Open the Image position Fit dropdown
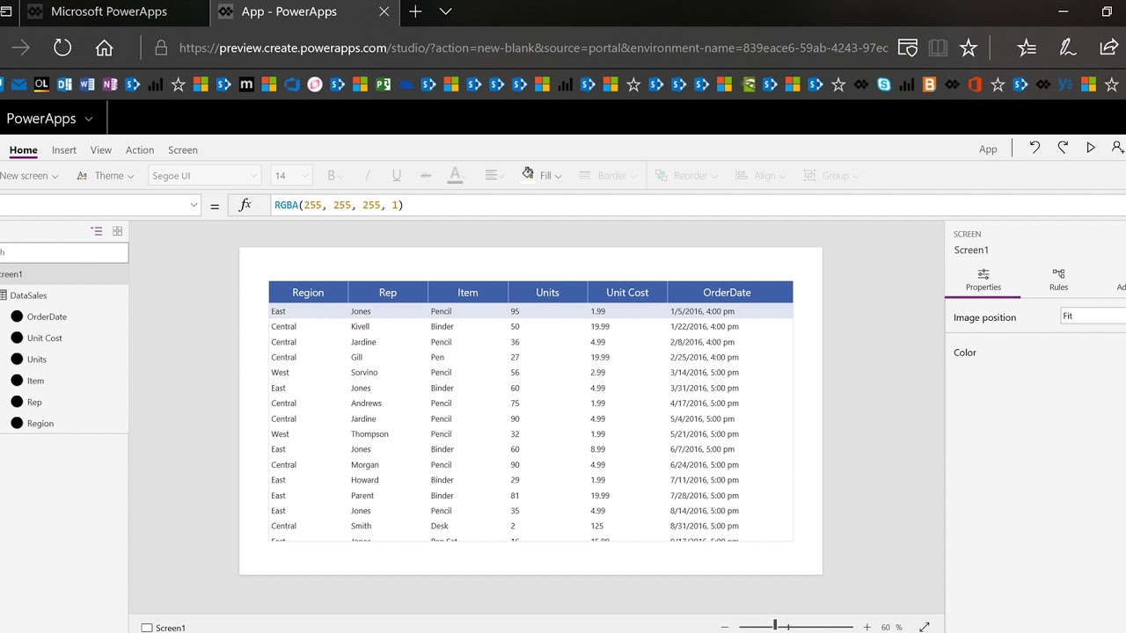This screenshot has height=633, width=1126. tap(1093, 316)
